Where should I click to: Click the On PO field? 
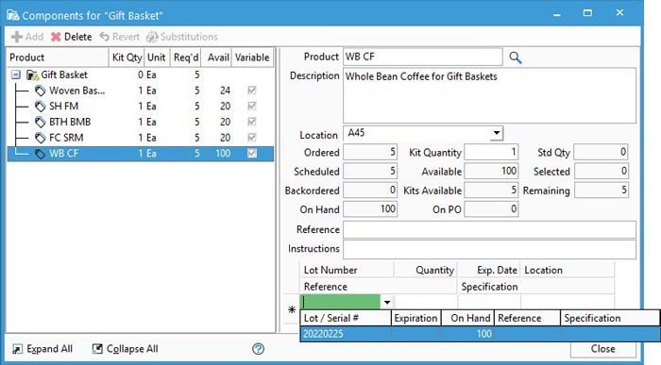tap(491, 209)
